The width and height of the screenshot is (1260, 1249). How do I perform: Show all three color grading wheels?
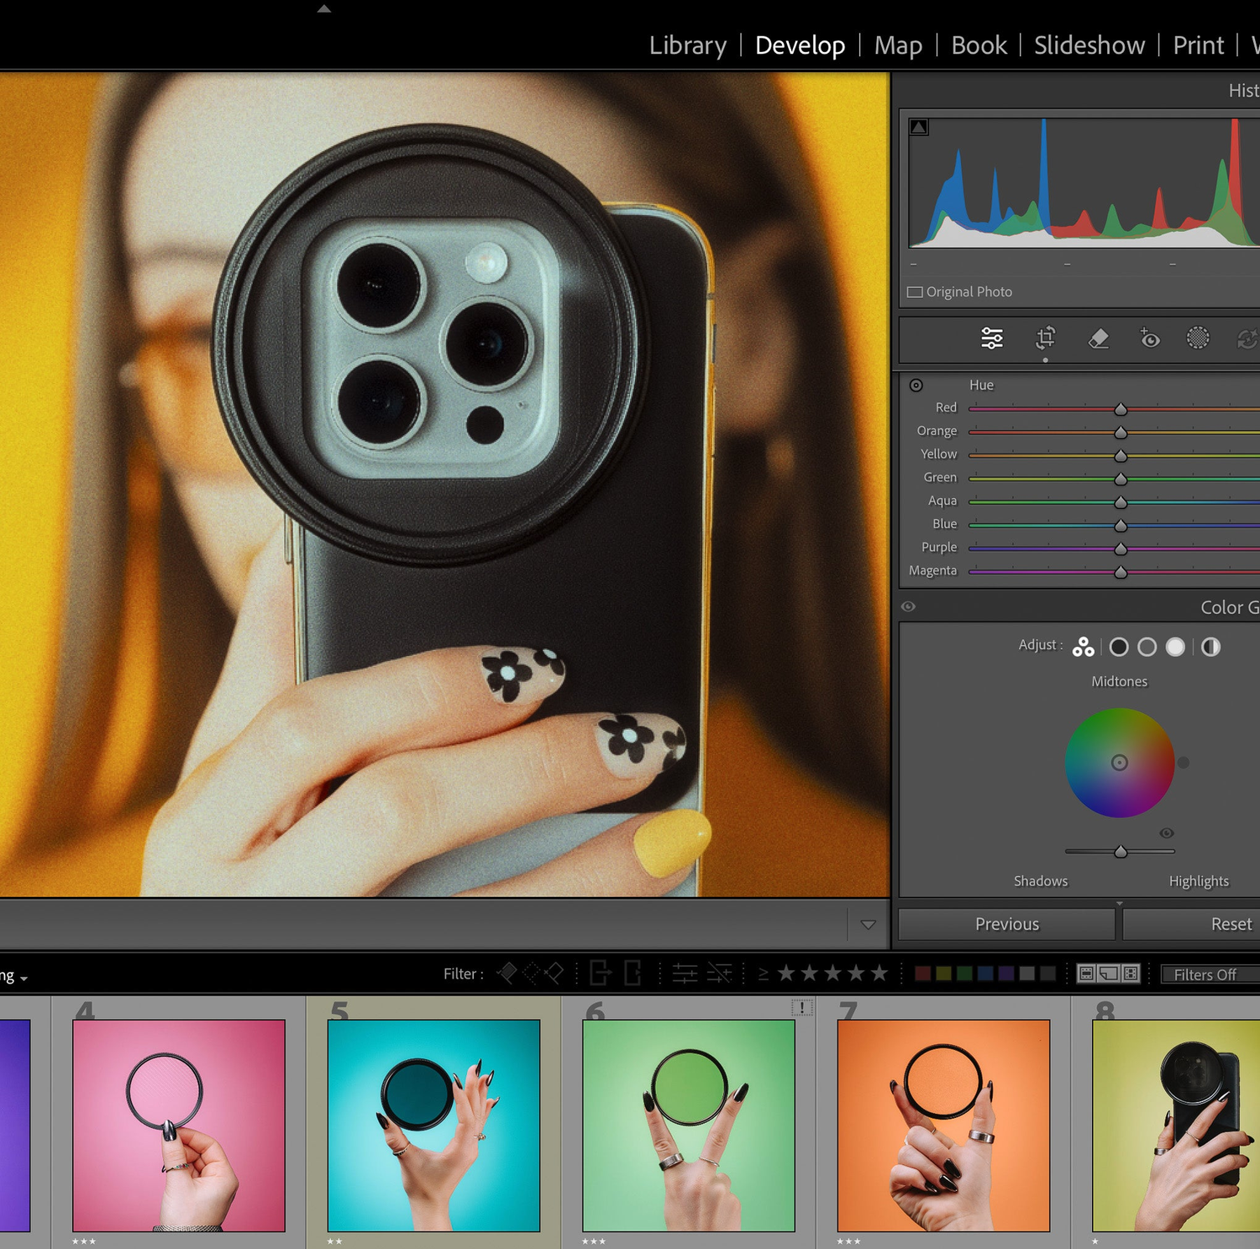[1084, 647]
